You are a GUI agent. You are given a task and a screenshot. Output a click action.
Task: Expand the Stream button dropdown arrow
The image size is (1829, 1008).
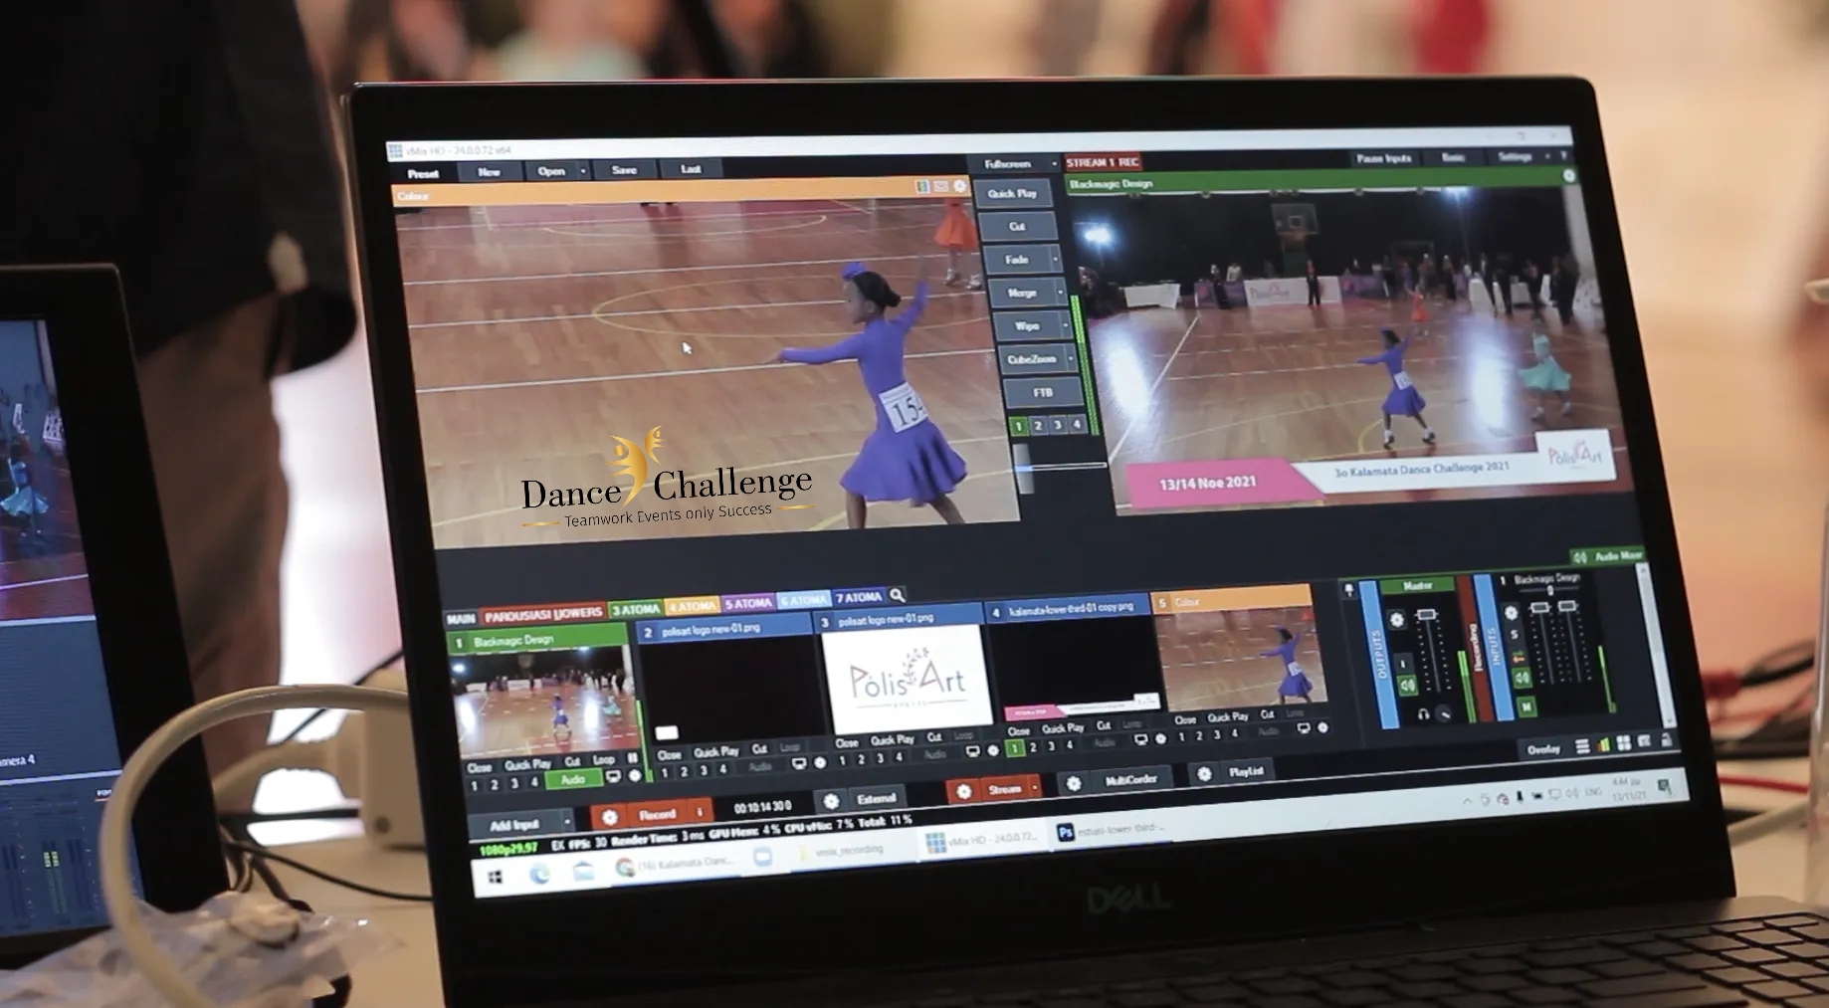[1035, 788]
